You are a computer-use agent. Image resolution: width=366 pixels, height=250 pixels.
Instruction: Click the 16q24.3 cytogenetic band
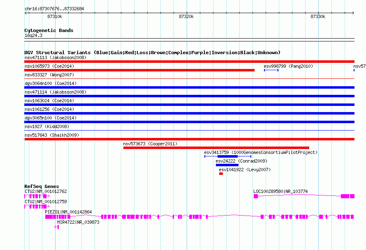pos(189,40)
